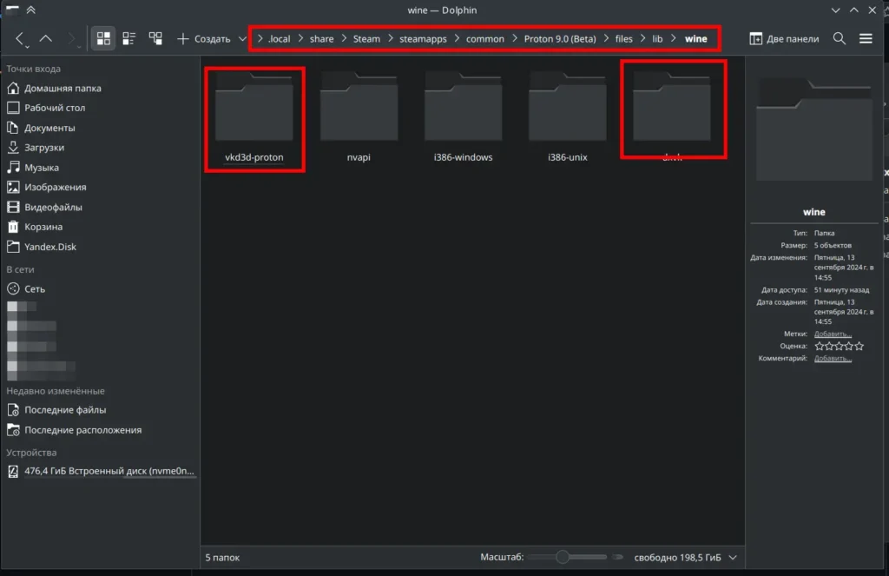The image size is (889, 576).
Task: Open Изображения in sidebar
Action: point(101,188)
